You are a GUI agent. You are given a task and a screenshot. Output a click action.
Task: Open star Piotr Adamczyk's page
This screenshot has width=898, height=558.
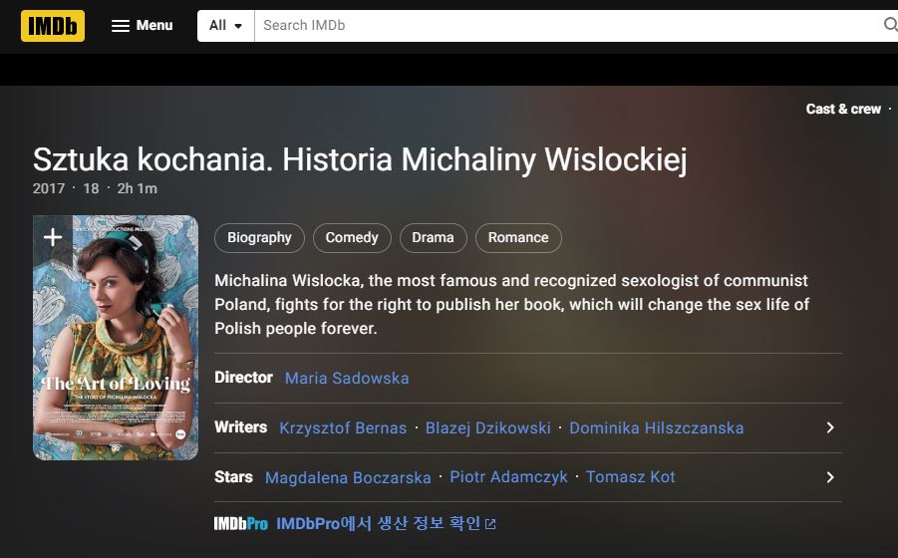click(508, 477)
